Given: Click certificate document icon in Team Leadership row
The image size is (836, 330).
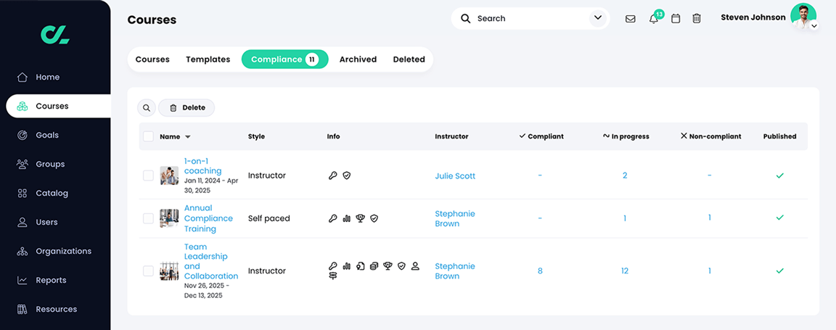Looking at the screenshot, I should click(x=361, y=265).
